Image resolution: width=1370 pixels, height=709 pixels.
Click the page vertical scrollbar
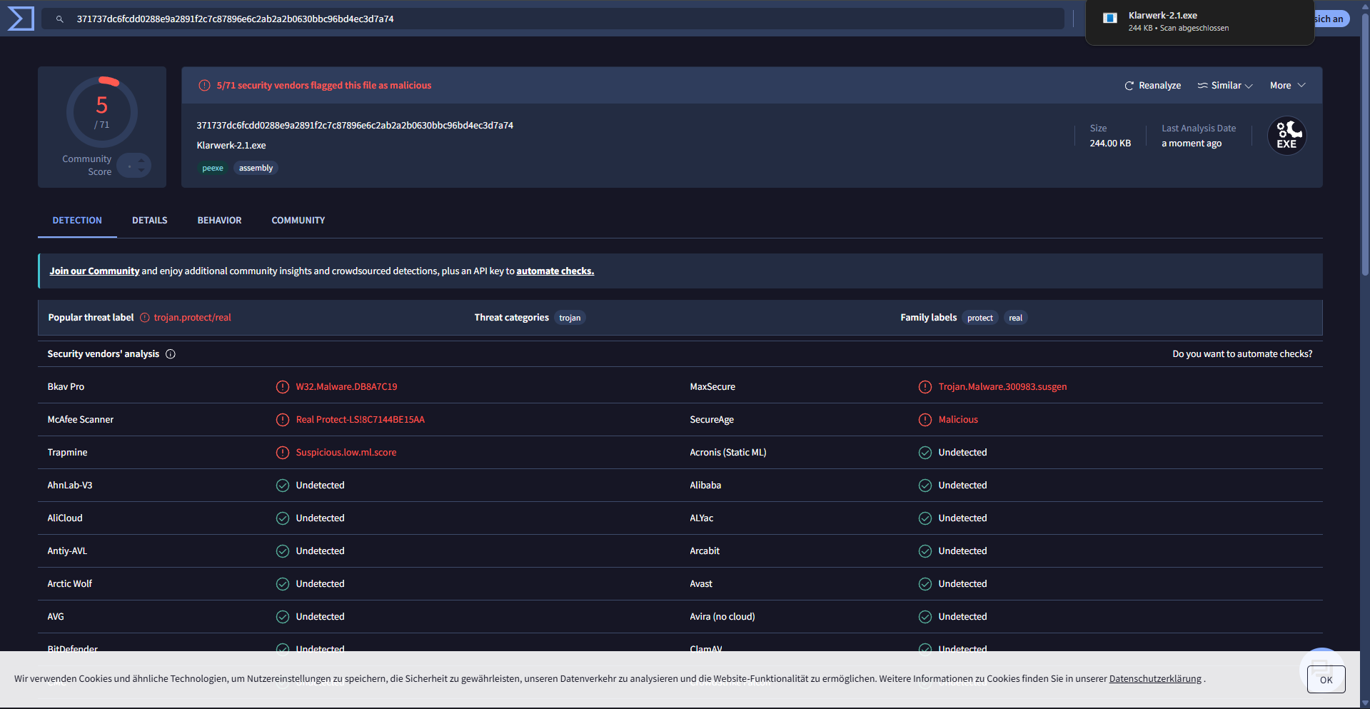coord(1365,143)
